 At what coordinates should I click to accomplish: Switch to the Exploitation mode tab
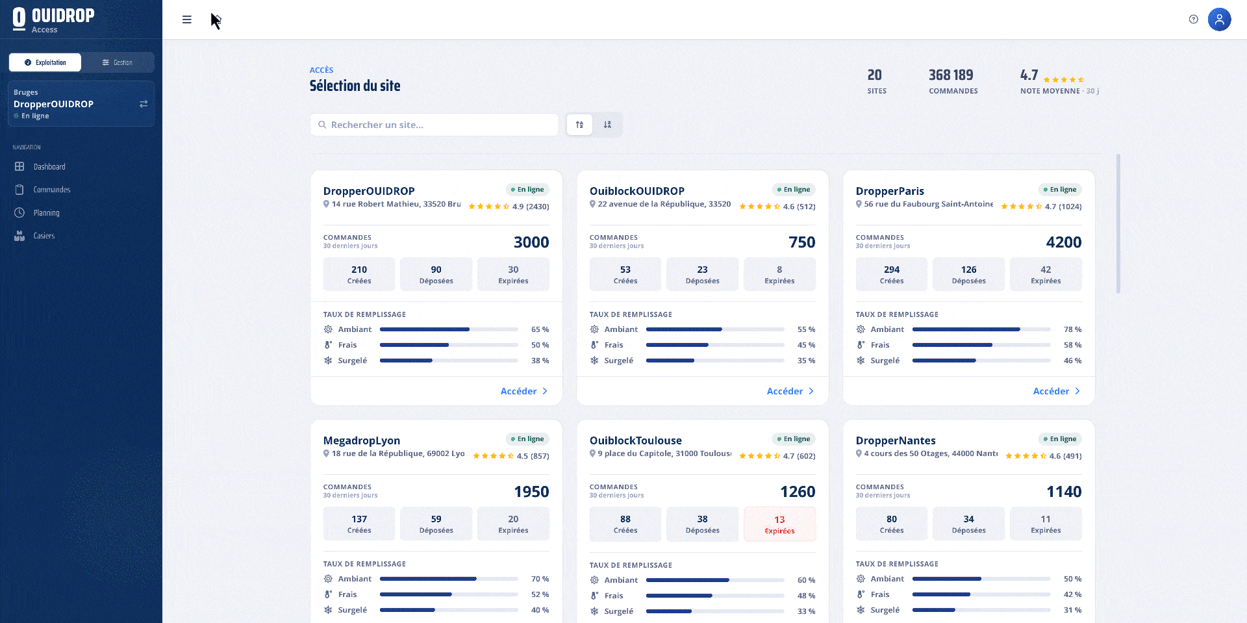click(x=45, y=62)
